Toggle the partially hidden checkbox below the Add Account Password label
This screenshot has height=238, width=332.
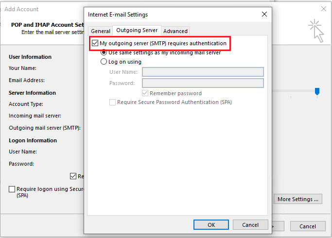73,176
